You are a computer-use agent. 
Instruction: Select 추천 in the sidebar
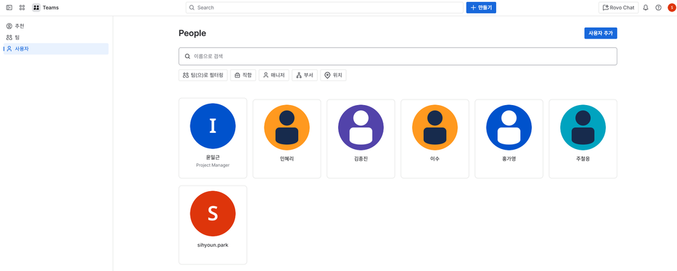(19, 26)
